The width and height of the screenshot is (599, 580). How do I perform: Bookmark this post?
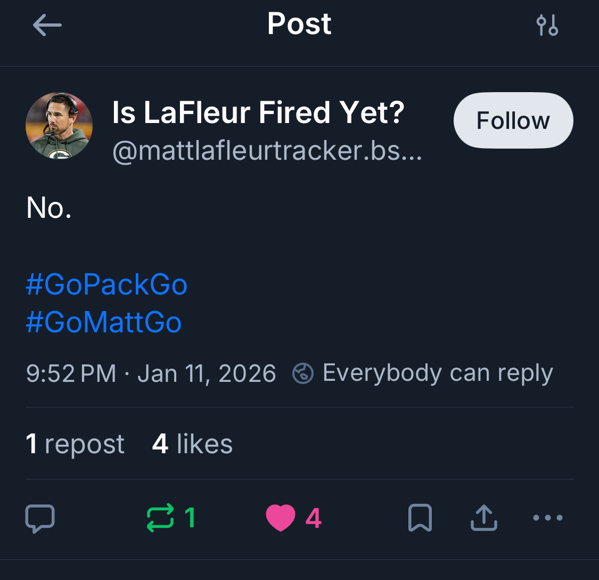click(420, 518)
